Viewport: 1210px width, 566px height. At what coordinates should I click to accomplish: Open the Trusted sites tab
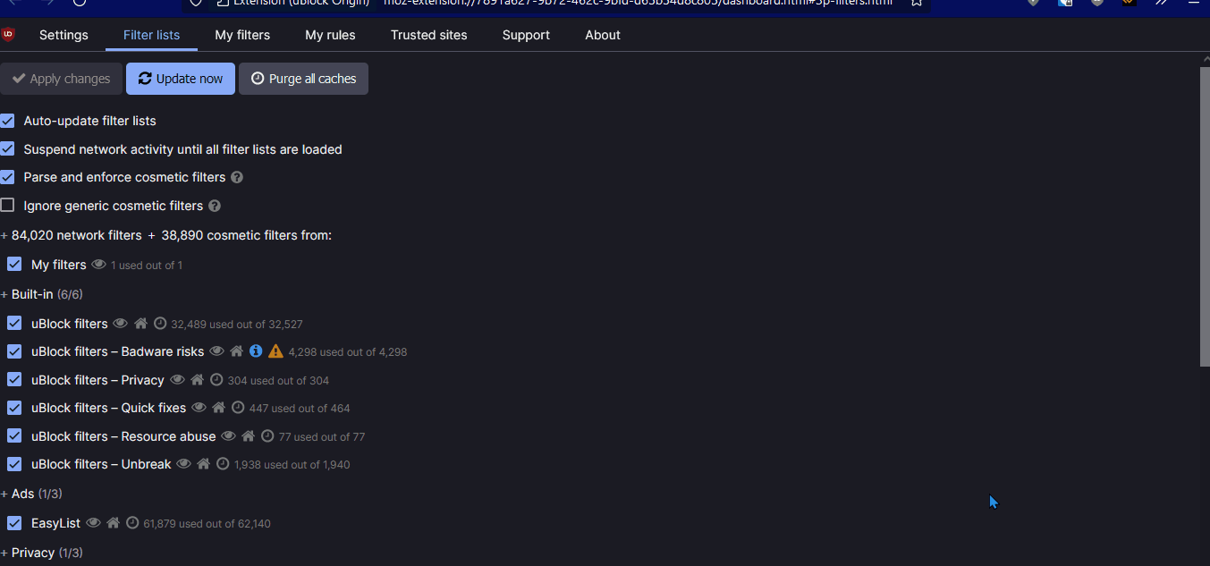(428, 35)
